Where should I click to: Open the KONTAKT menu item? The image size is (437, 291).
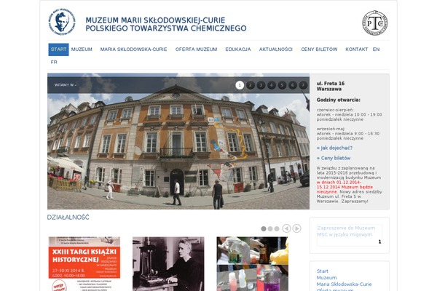(x=357, y=49)
